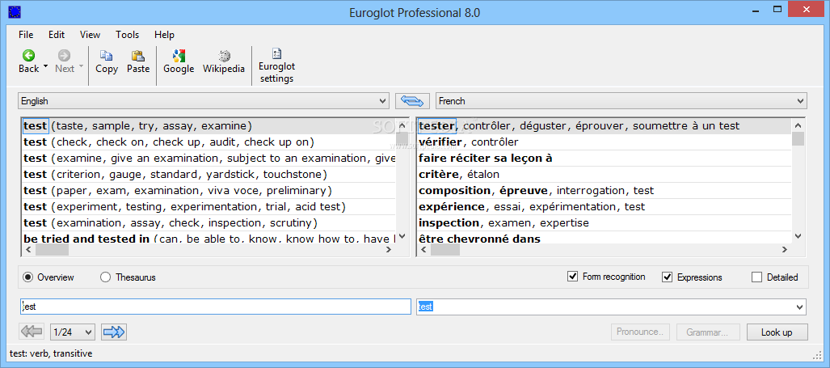Click in the source word input field
Image resolution: width=830 pixels, height=368 pixels.
(216, 307)
